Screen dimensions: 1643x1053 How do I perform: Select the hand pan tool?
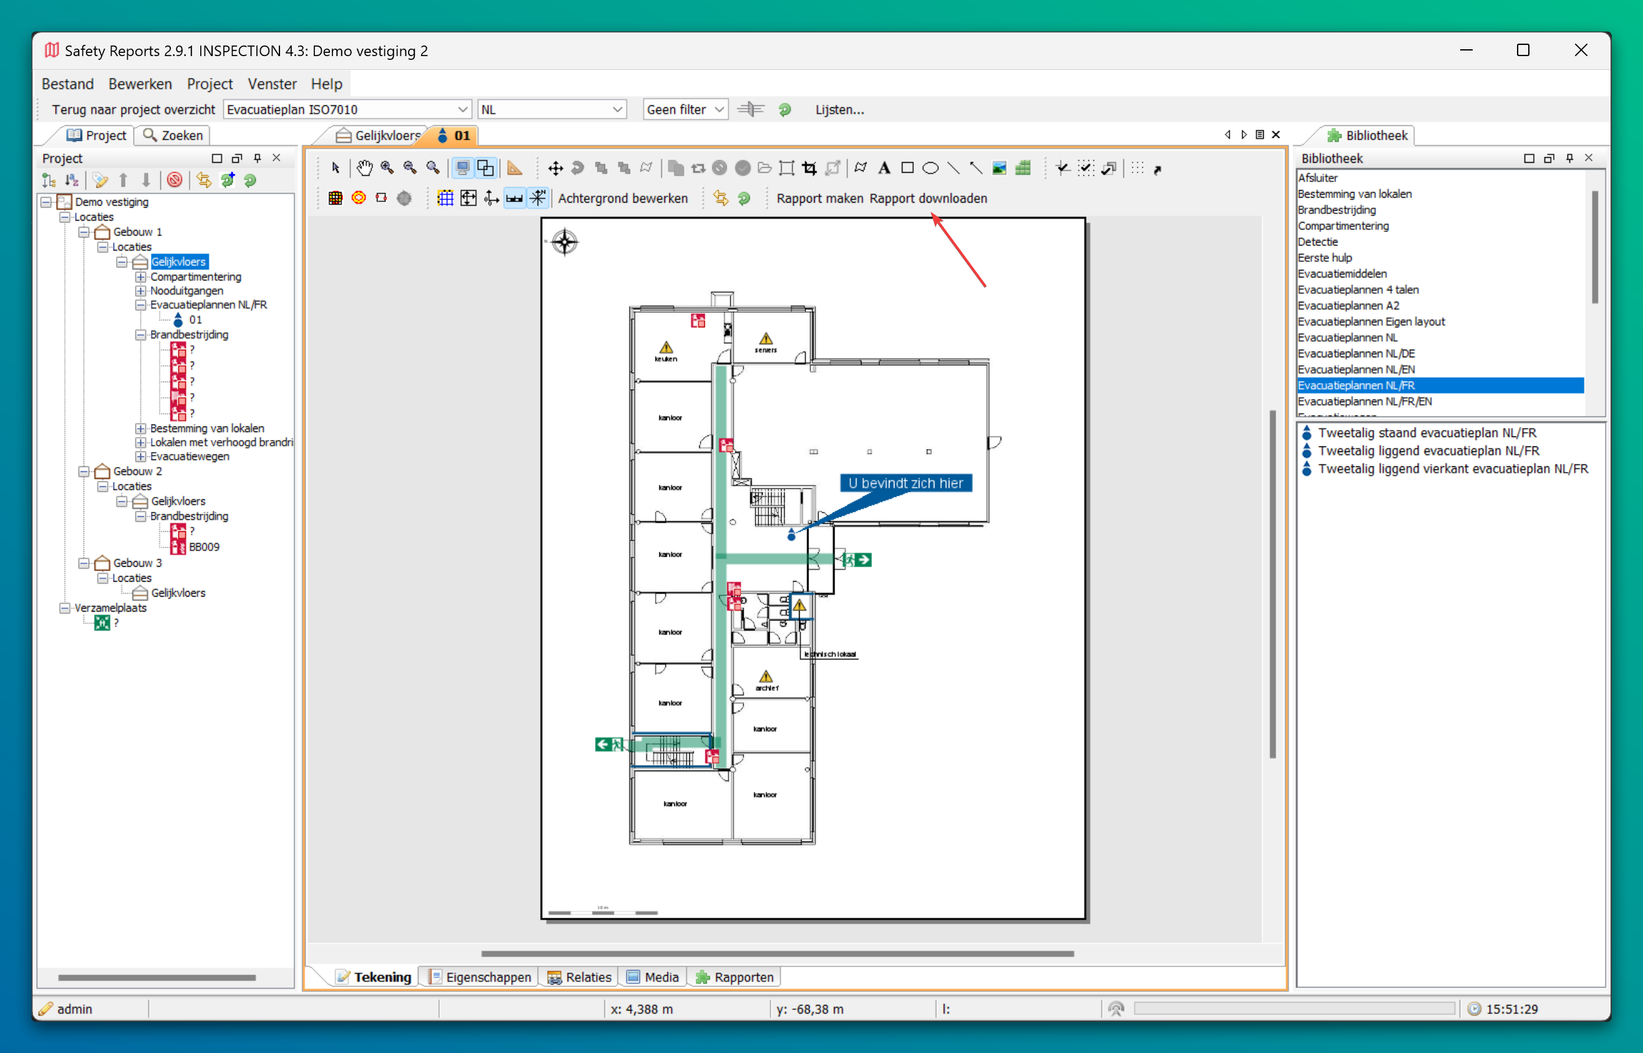click(364, 168)
